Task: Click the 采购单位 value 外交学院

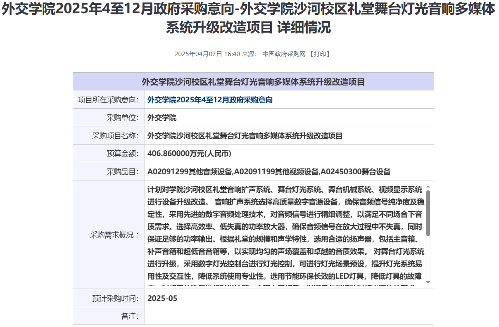Action: pos(162,118)
